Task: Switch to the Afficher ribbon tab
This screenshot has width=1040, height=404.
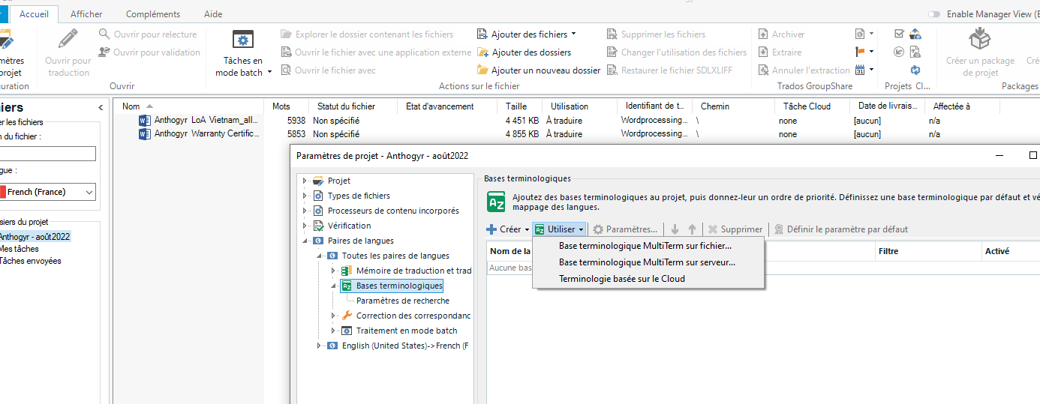Action: [86, 14]
